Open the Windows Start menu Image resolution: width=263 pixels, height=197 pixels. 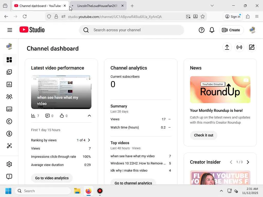click(8, 191)
